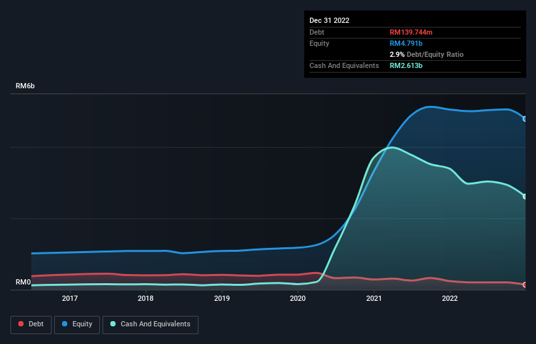Select the 2021 x-axis label

[x=374, y=298]
